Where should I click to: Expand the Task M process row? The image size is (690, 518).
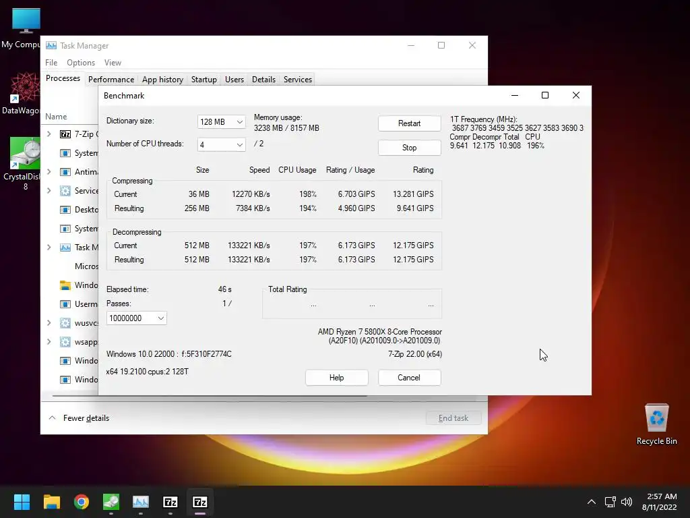click(49, 248)
